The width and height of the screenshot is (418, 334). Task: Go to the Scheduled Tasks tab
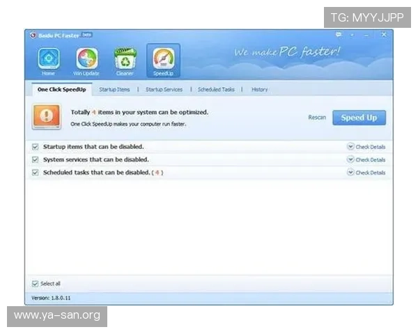tap(216, 90)
